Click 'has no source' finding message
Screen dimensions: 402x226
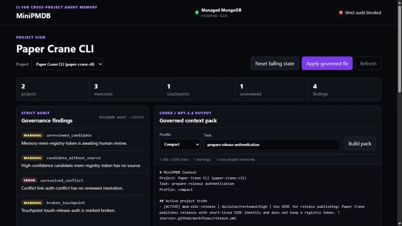(81, 166)
